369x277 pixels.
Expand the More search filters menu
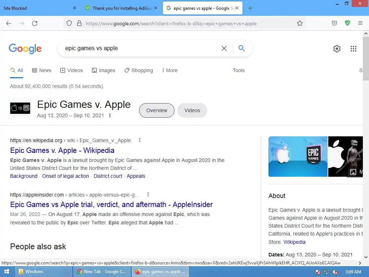tap(170, 70)
